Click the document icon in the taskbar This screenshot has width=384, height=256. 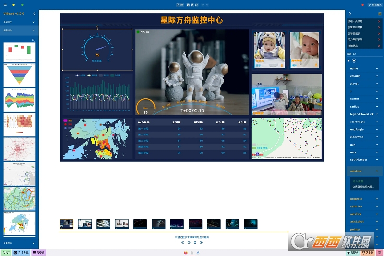pos(192,253)
